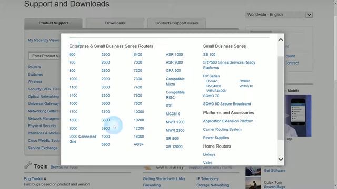Switch to the Downloads tab
The image size is (337, 189).
pyautogui.click(x=115, y=23)
